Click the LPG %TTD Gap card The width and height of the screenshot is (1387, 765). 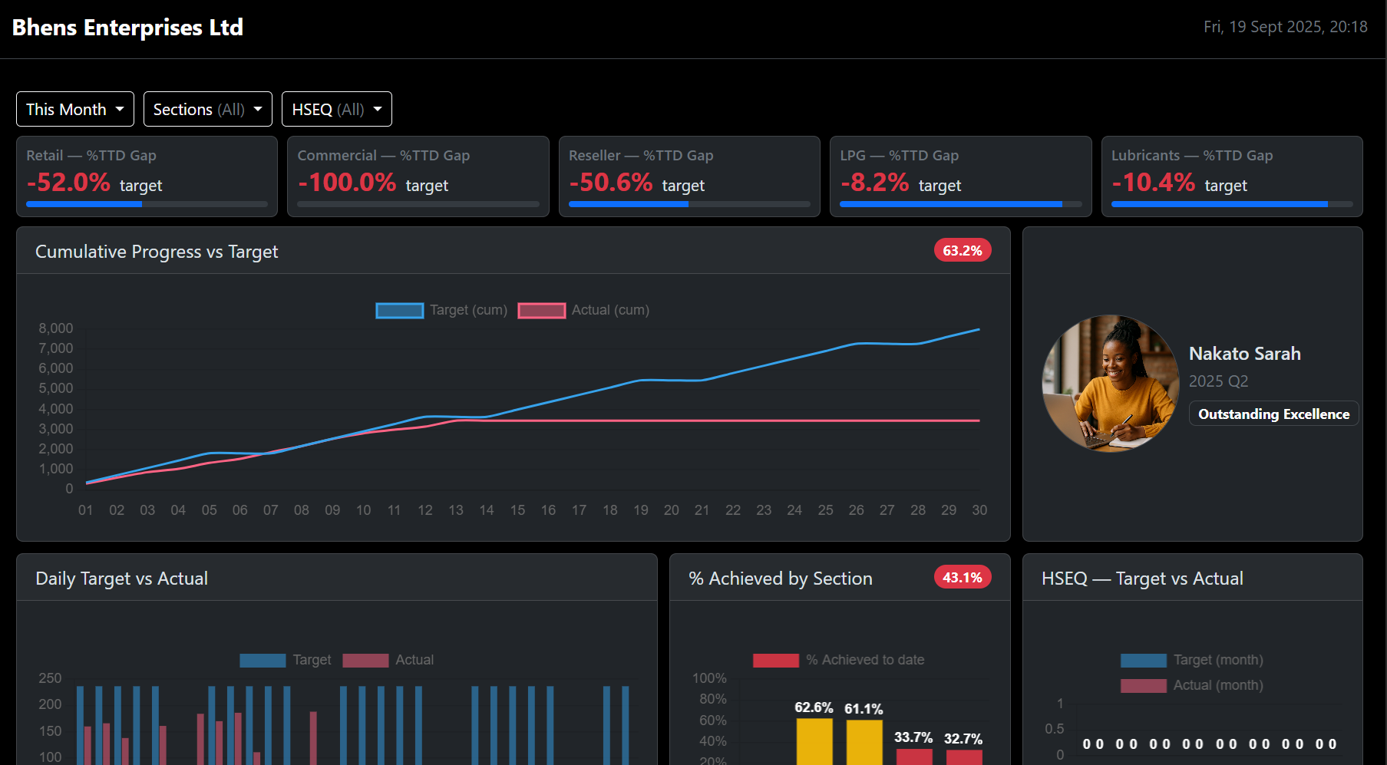(x=960, y=176)
